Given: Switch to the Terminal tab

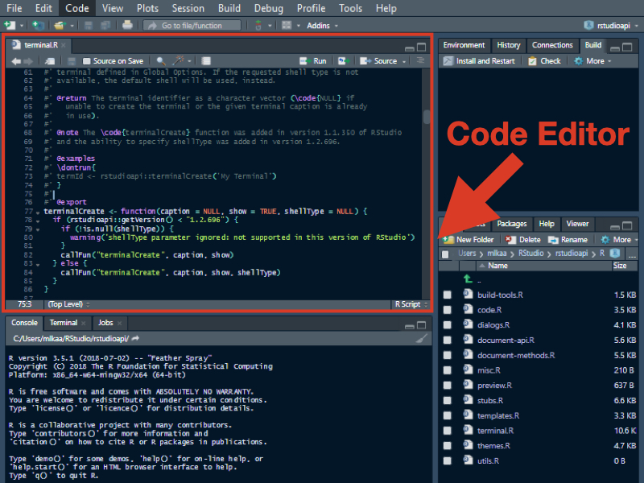Looking at the screenshot, I should coord(64,323).
